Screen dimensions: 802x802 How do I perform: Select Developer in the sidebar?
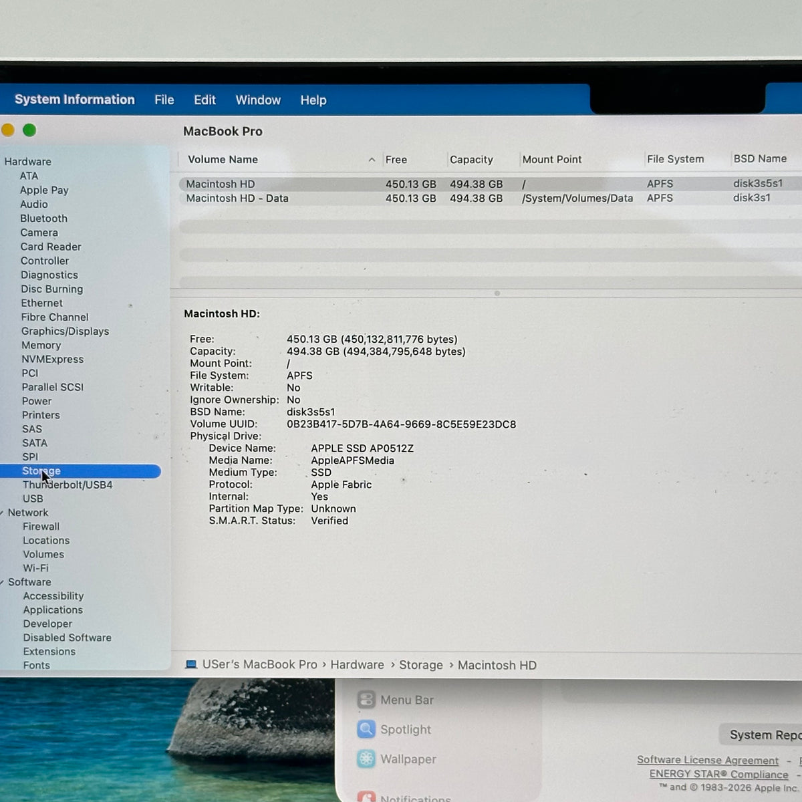coord(47,624)
